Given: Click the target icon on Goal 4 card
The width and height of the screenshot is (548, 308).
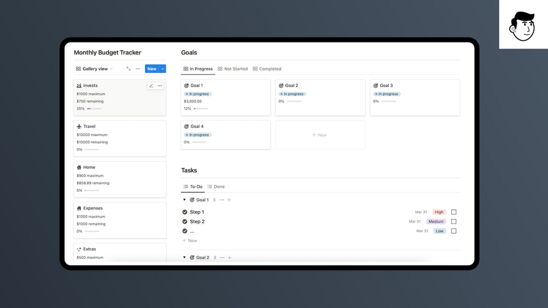Looking at the screenshot, I should tap(186, 126).
